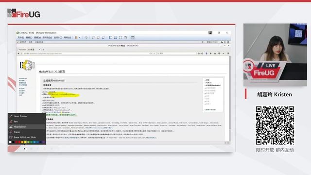Enter full screen mode in VMware toolbar
This screenshot has width=311, height=175.
[x=121, y=37]
